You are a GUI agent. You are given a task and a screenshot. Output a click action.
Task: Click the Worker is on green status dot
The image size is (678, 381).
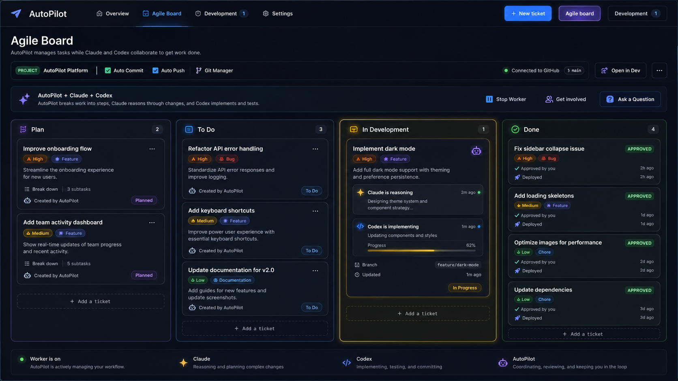point(22,359)
